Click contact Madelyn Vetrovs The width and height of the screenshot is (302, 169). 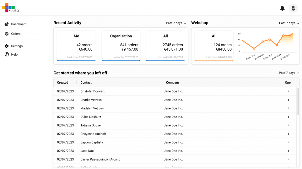tap(92, 108)
